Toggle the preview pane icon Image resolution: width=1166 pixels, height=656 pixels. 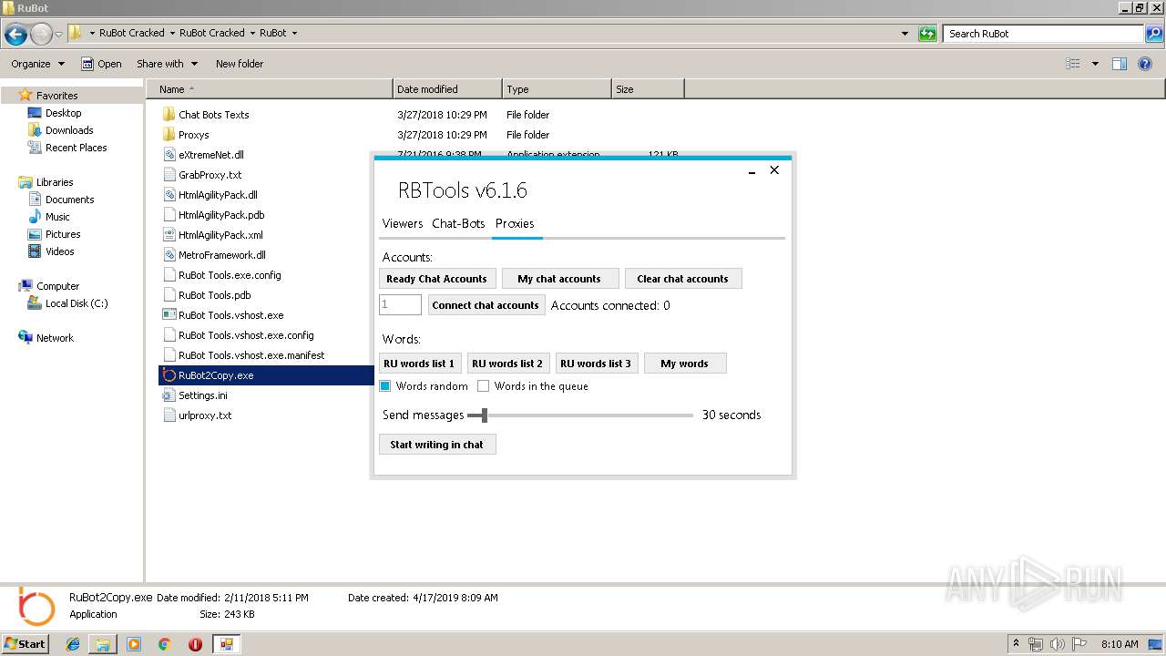tap(1120, 64)
